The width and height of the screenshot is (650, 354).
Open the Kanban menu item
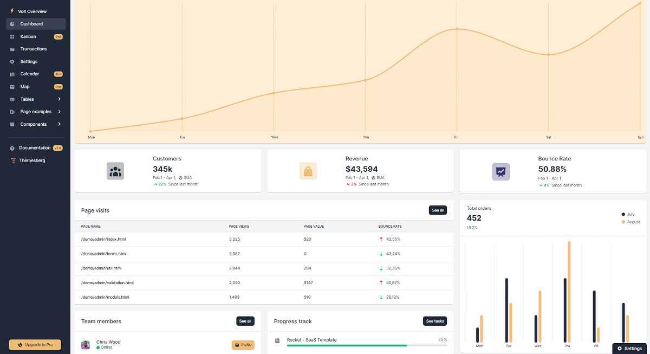[36, 36]
